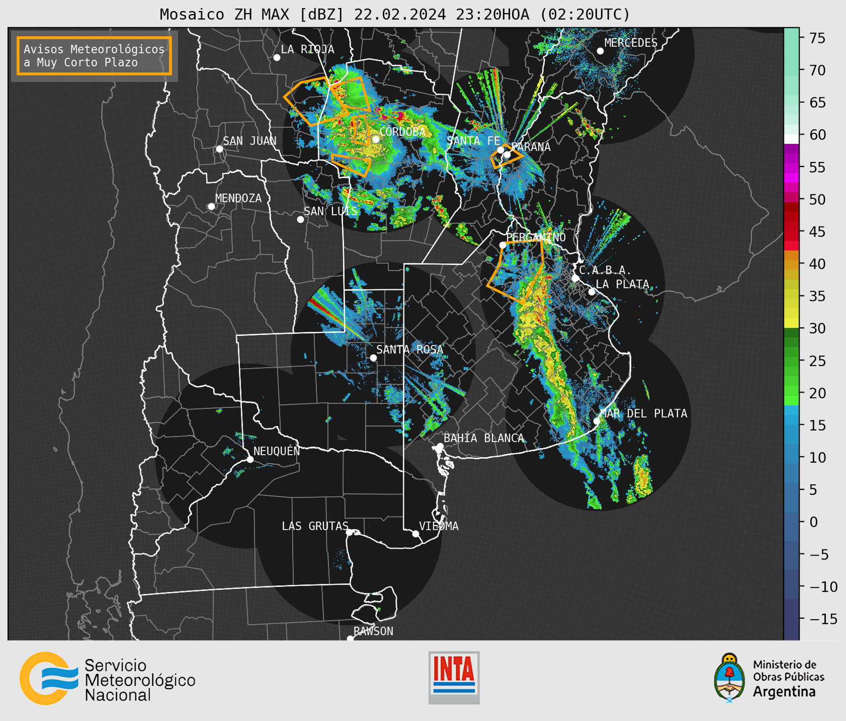The width and height of the screenshot is (846, 721).
Task: Click the SANTA FE map label
Action: click(x=473, y=141)
